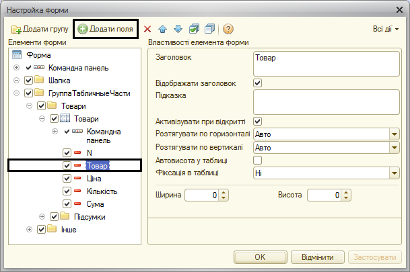Image resolution: width=410 pixels, height=272 pixels.
Task: Collapse the Шапка node
Action: [16, 80]
